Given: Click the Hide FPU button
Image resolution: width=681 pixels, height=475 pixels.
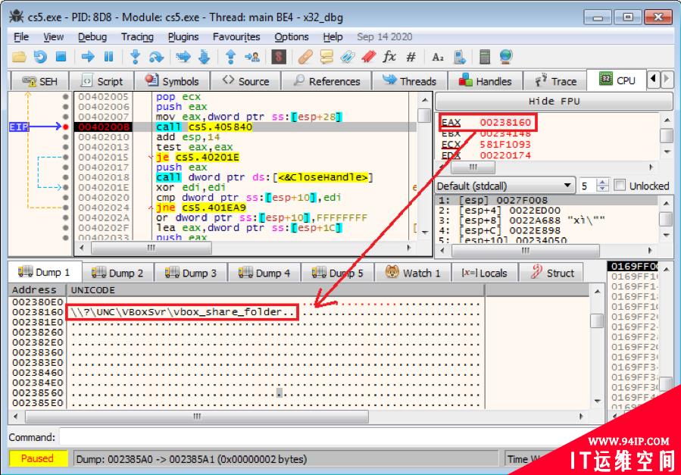Looking at the screenshot, I should [x=554, y=102].
